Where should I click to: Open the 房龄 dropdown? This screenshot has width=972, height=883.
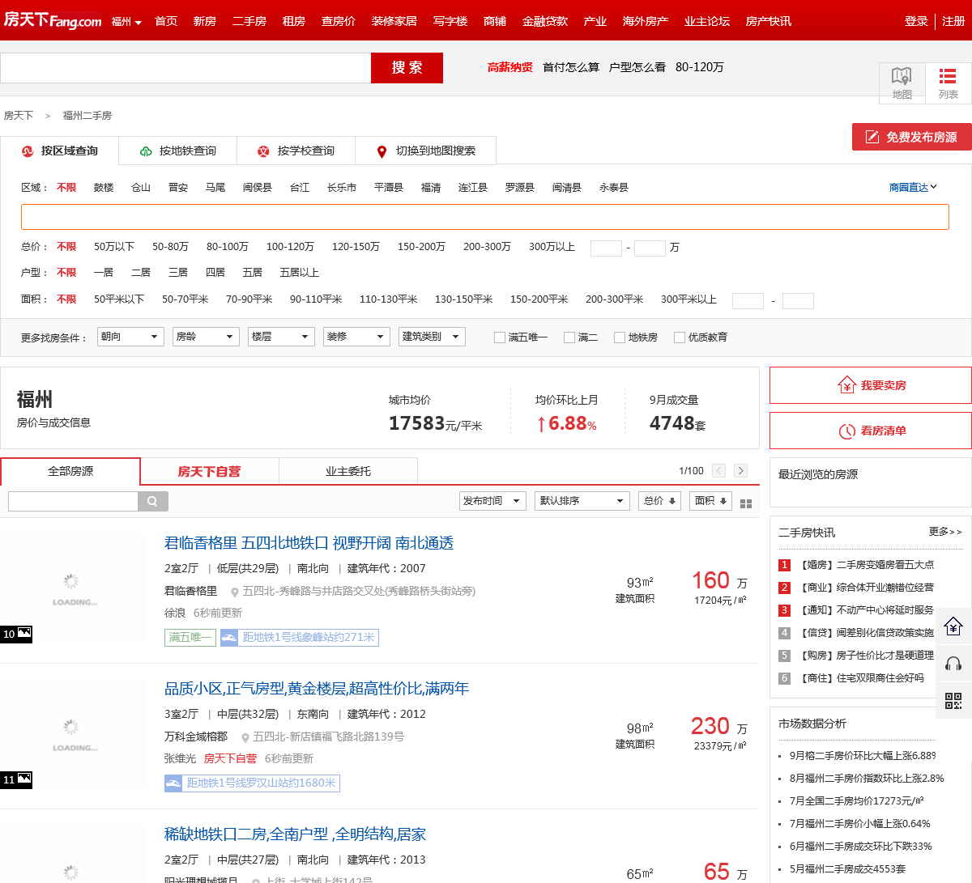[206, 337]
